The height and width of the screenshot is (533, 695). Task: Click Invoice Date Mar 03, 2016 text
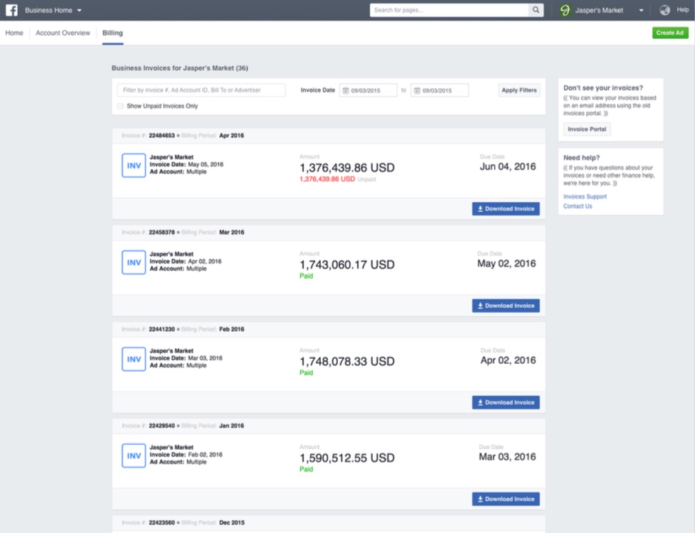pyautogui.click(x=186, y=357)
